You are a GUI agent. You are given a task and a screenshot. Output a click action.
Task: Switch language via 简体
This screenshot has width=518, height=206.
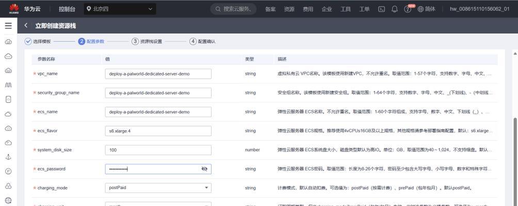(430, 9)
